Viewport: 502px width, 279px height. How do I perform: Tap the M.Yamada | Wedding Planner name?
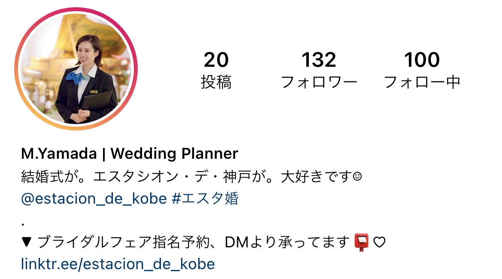(130, 154)
